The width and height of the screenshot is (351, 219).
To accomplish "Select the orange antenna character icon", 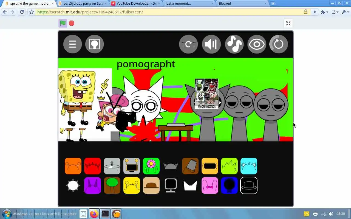I will point(73,166).
